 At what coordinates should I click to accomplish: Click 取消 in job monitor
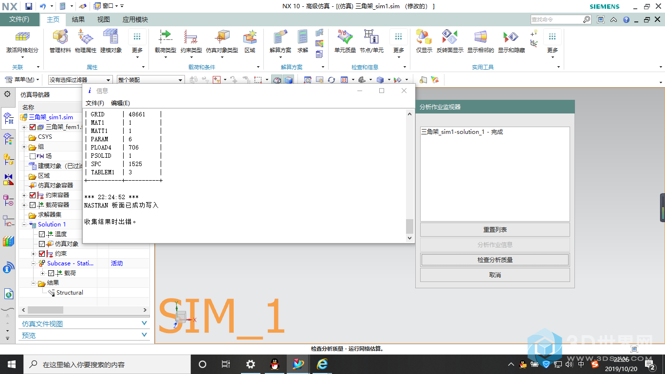click(495, 275)
